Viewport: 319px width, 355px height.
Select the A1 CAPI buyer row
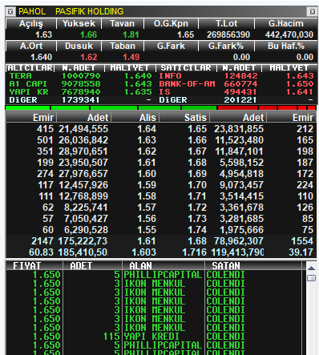[81, 84]
